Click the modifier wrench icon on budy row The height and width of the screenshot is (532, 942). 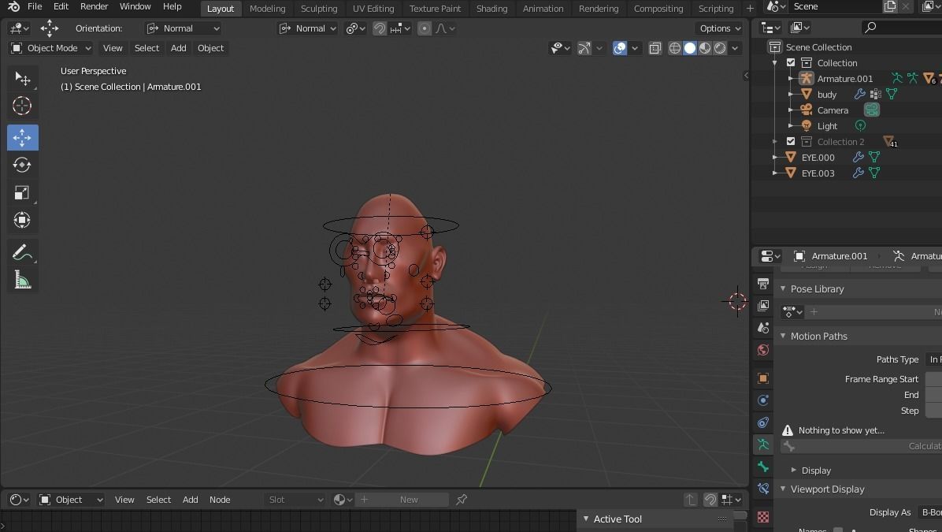point(860,95)
